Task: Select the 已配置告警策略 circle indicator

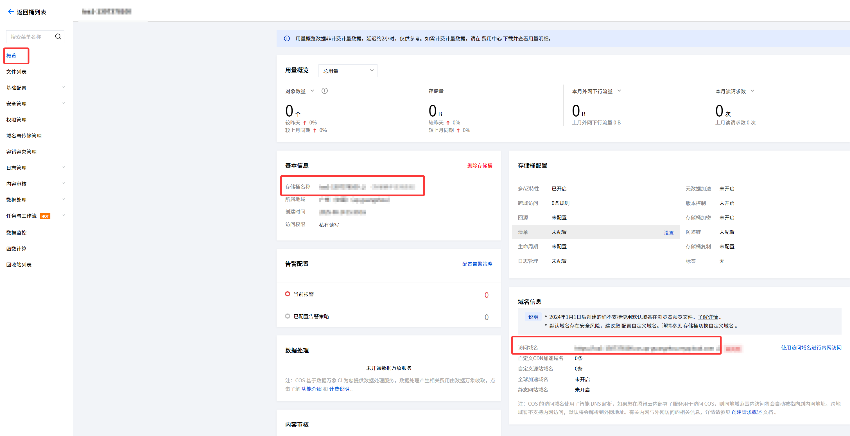Action: (x=287, y=316)
